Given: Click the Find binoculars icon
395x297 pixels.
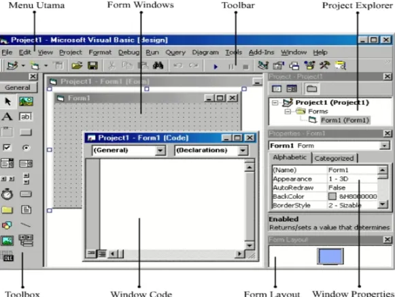Looking at the screenshot, I should (x=158, y=65).
